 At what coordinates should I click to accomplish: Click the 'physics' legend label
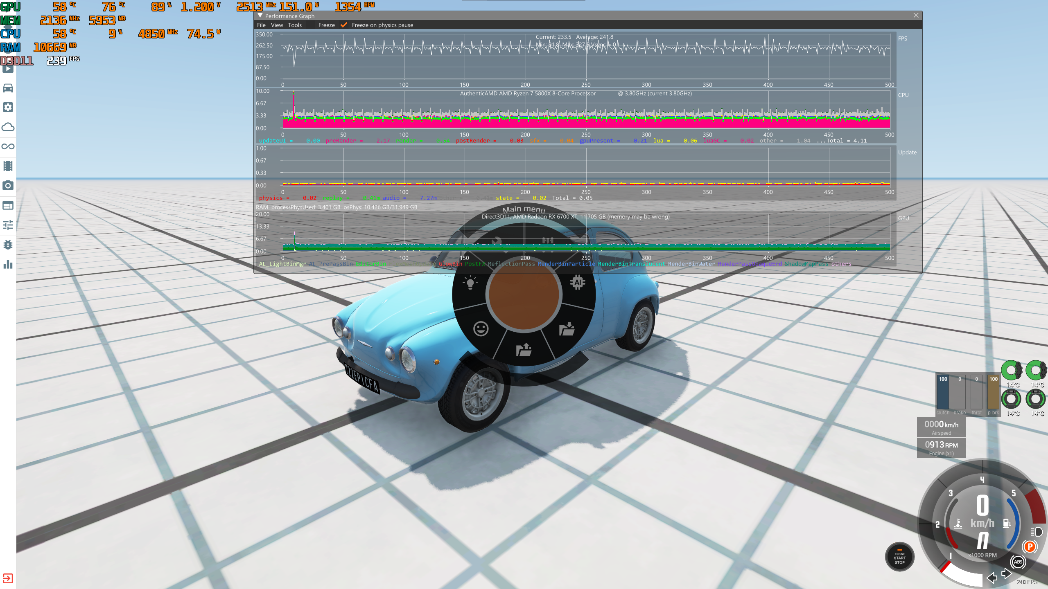[x=271, y=198]
